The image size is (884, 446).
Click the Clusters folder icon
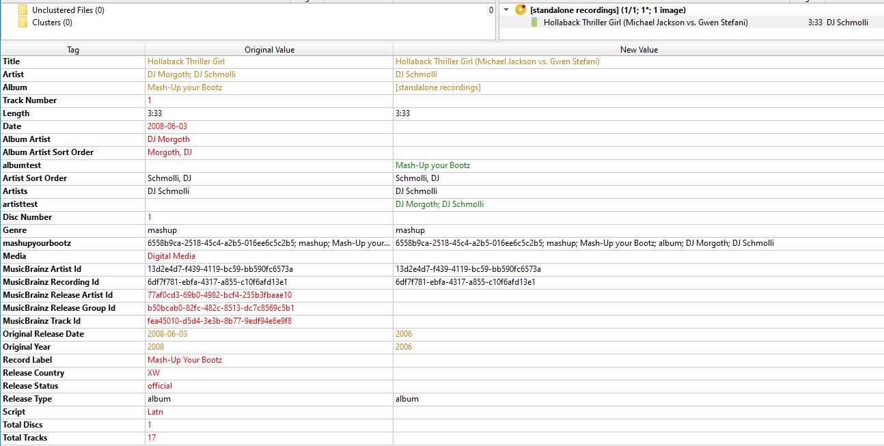click(23, 23)
